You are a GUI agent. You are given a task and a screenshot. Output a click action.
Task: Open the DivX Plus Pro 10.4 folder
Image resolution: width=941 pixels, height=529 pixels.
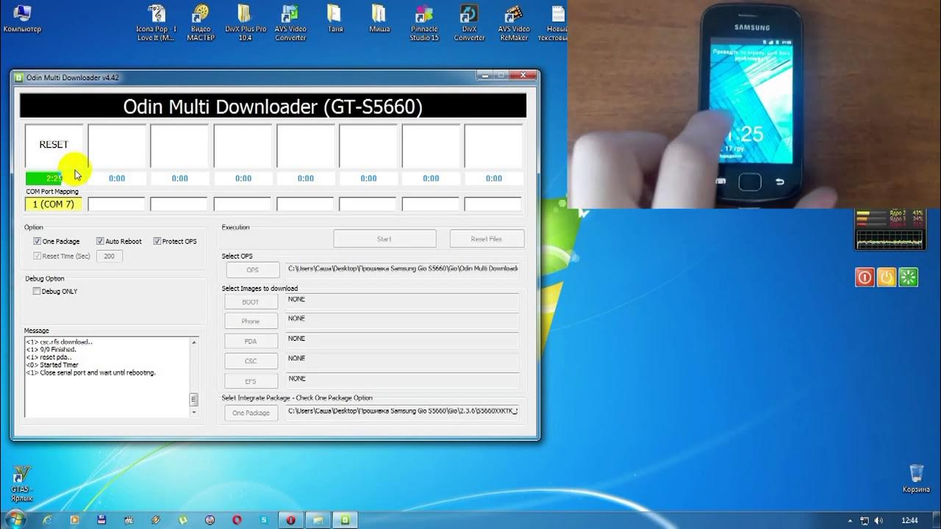click(246, 22)
